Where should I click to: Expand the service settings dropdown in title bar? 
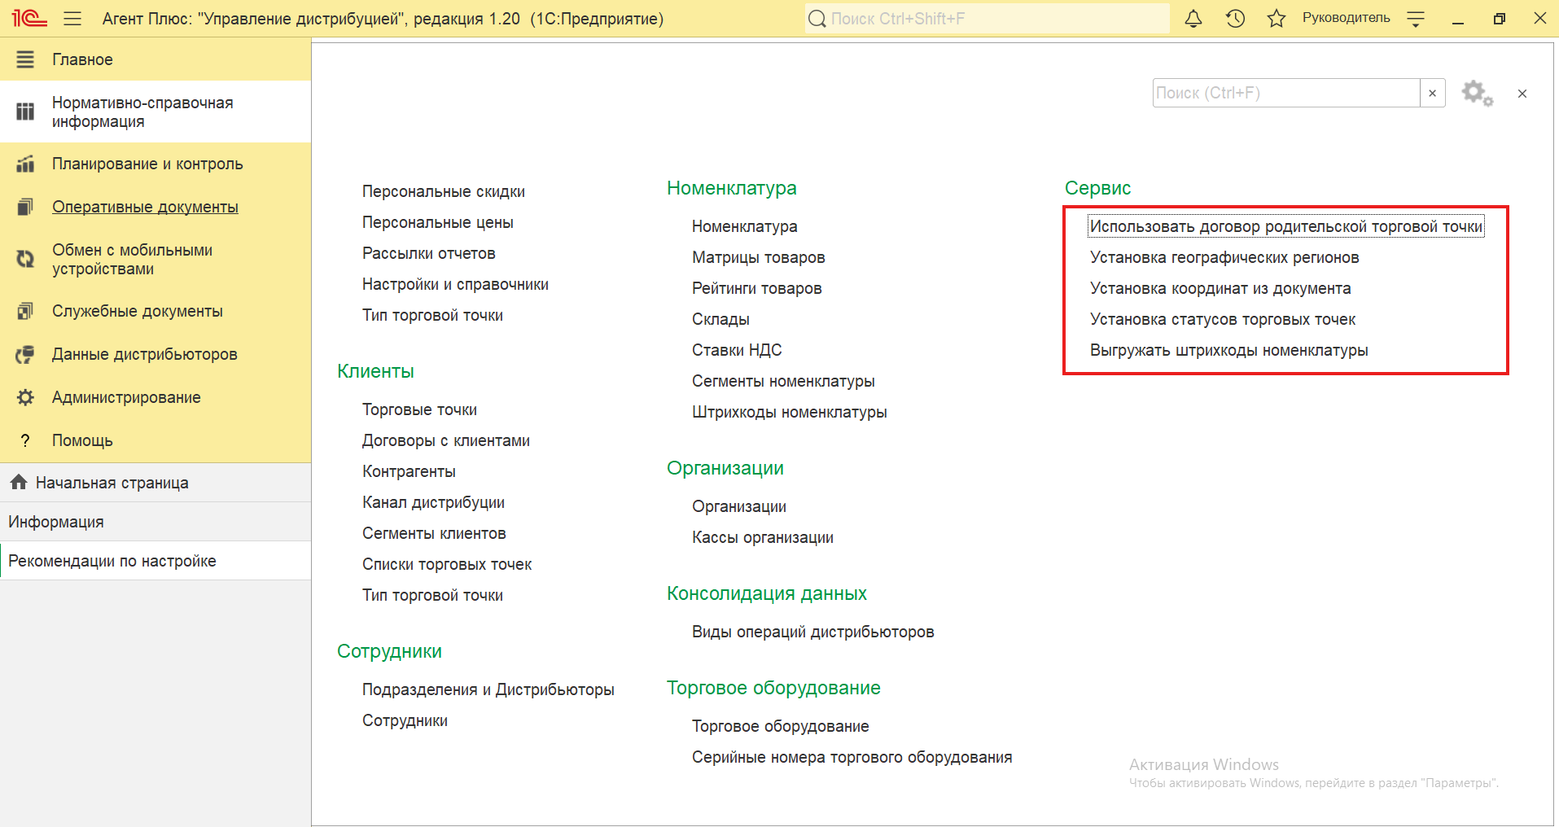1416,19
